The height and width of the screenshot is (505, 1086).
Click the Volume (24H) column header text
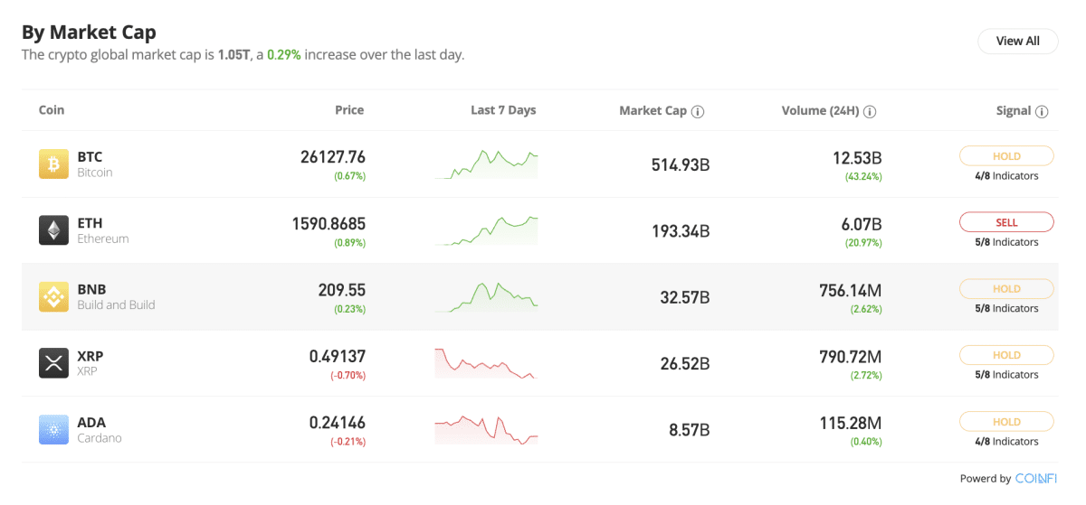coord(821,111)
